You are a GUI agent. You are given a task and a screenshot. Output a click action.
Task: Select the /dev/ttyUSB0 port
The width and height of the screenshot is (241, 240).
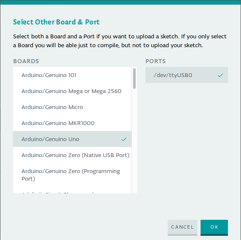187,75
